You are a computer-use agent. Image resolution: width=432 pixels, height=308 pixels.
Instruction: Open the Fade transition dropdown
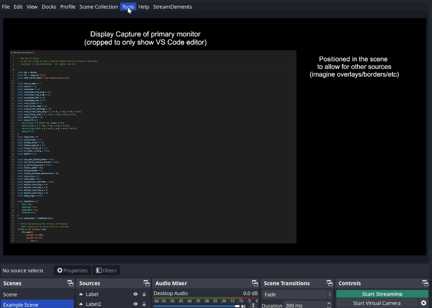(x=297, y=294)
